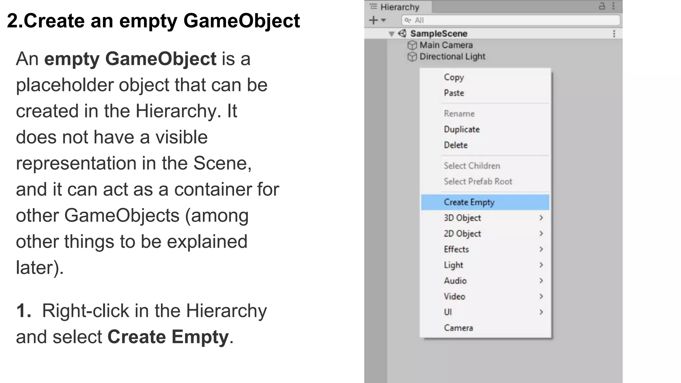The height and width of the screenshot is (383, 681).
Task: Open the Hierarchy panel options kebab menu
Action: pyautogui.click(x=613, y=6)
